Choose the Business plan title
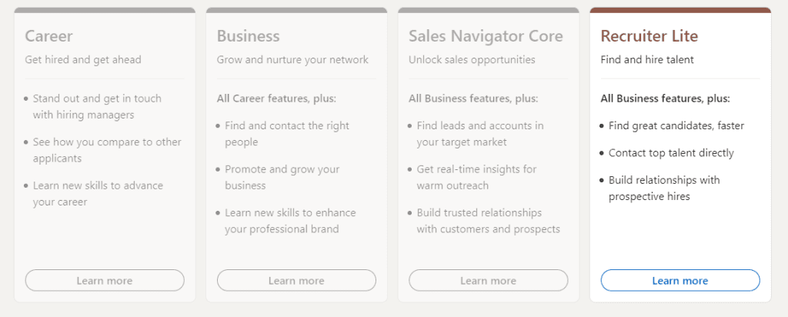The height and width of the screenshot is (317, 788). pos(249,36)
